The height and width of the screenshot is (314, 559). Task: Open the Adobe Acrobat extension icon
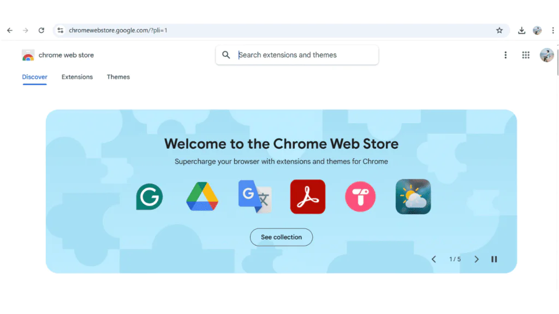[x=308, y=196]
